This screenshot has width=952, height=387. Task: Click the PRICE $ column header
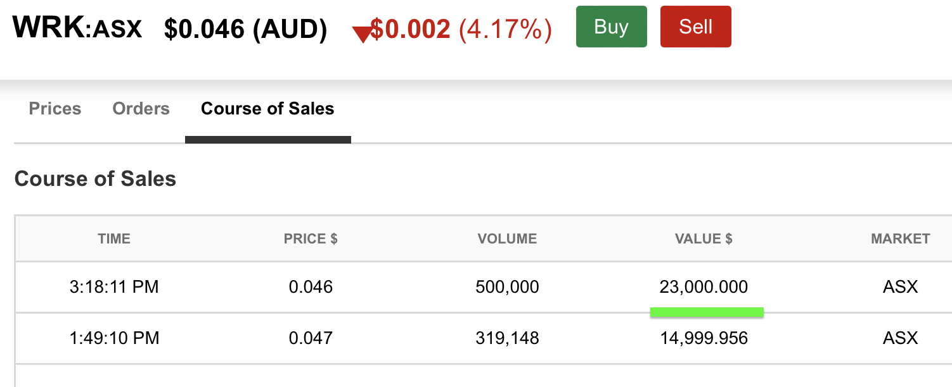coord(311,239)
